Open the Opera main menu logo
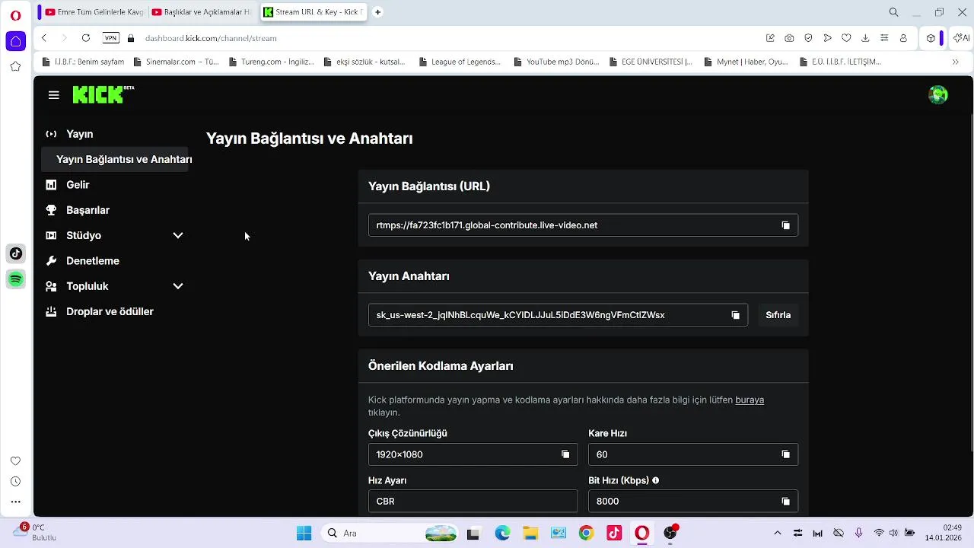Screen dimensions: 974x548 15,14
